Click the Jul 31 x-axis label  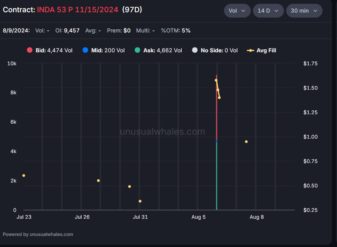point(140,217)
